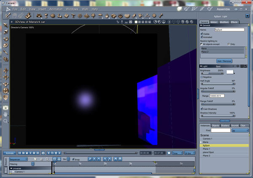
Task: Switch to the Modifiers tab
Action: coord(224,22)
